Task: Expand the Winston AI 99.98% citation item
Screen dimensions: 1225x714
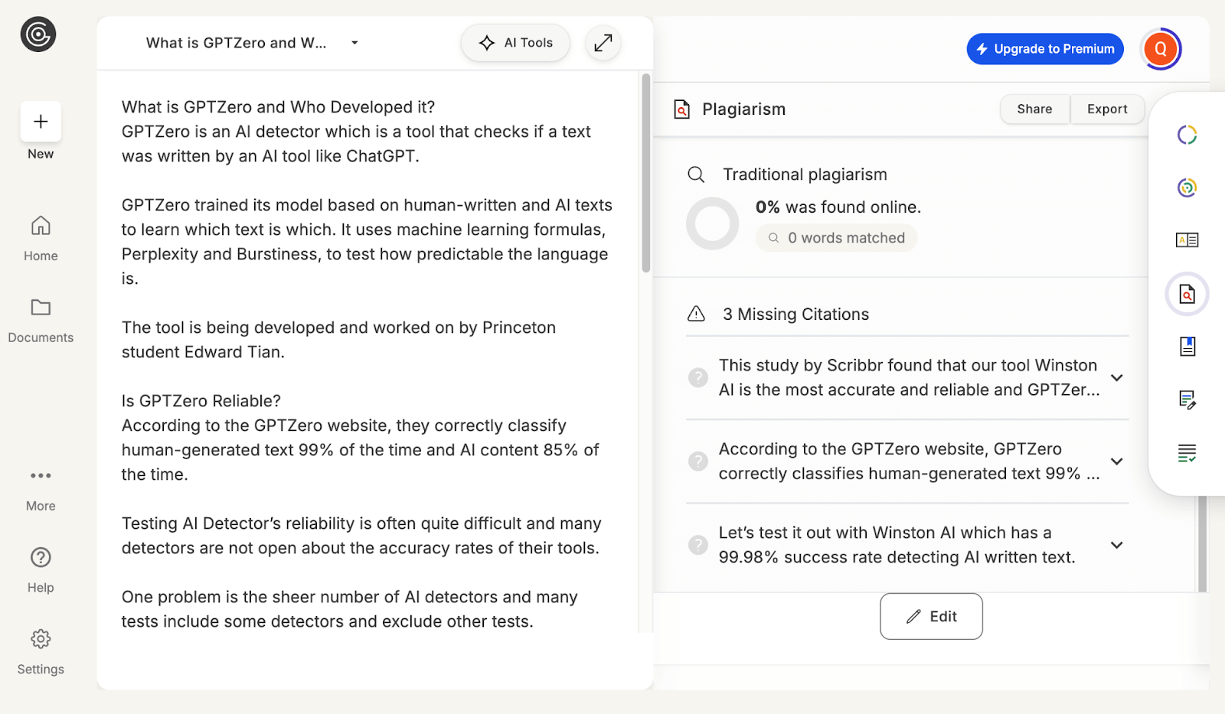Action: 1117,545
